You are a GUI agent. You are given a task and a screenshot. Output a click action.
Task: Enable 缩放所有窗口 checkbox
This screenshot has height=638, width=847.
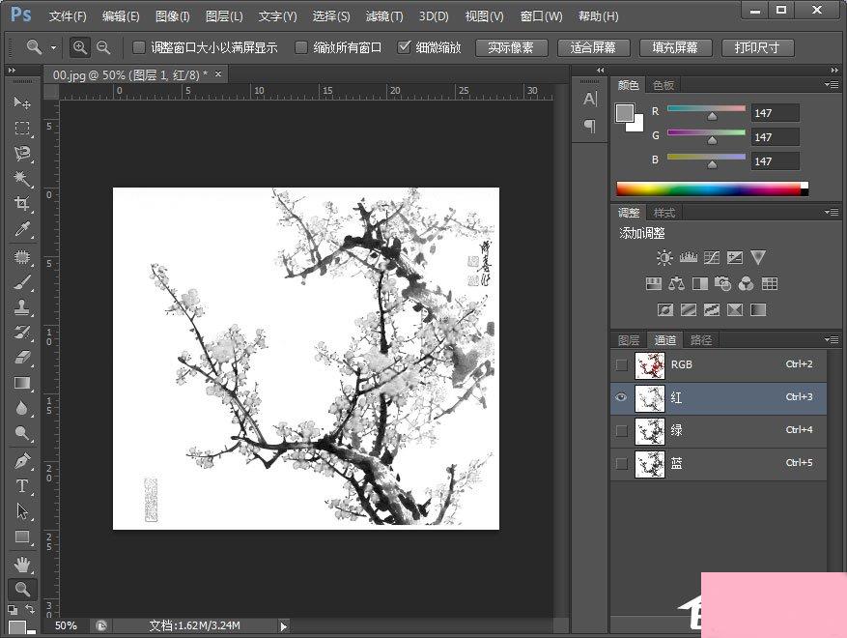[301, 47]
